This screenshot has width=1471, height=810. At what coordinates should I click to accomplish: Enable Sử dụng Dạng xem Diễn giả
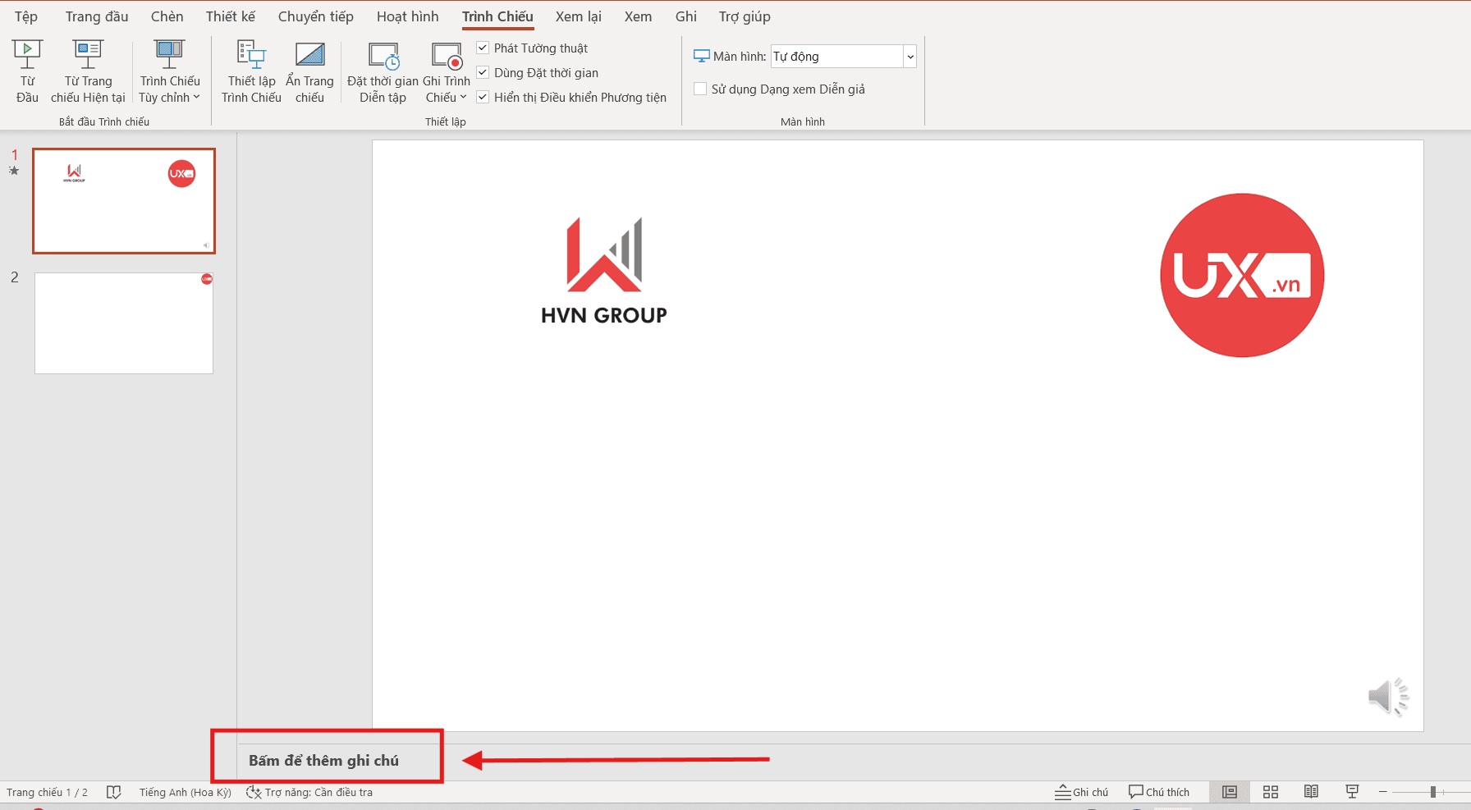coord(699,88)
